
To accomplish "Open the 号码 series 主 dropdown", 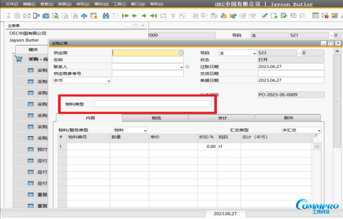I will point(254,53).
